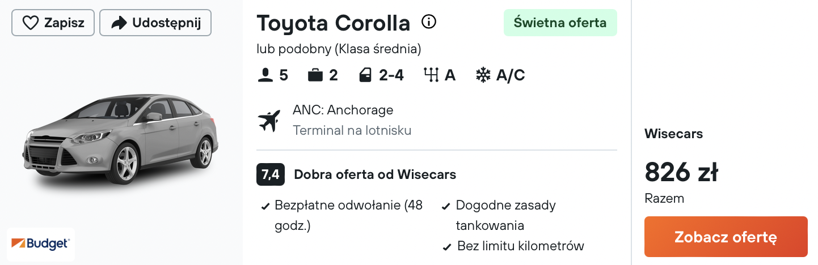Click the air conditioning snowflake icon
Image resolution: width=818 pixels, height=265 pixels.
tap(483, 75)
